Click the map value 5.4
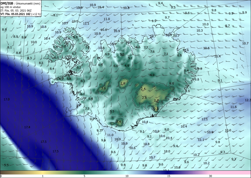 [x=69, y=79]
